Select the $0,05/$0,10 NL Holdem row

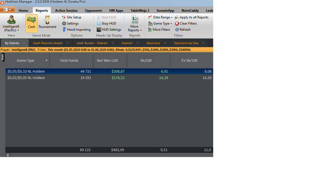click(x=109, y=71)
